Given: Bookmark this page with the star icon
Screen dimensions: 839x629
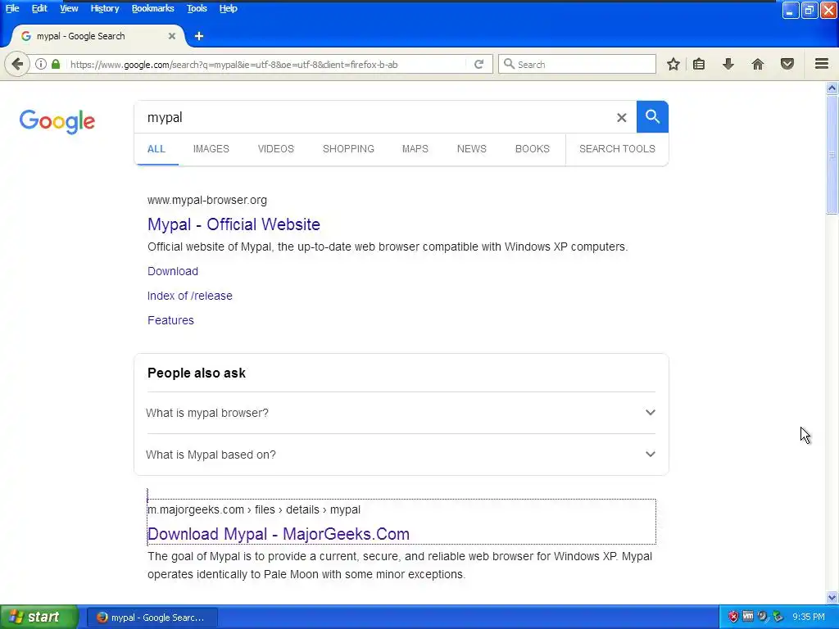Looking at the screenshot, I should pyautogui.click(x=673, y=64).
